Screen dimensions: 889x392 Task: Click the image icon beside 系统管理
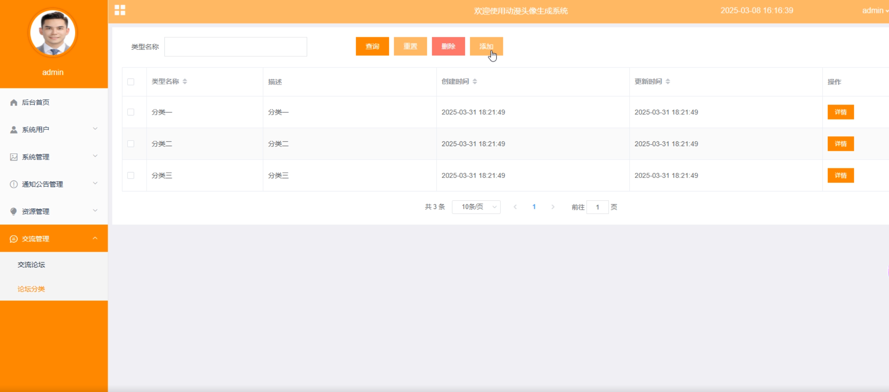pos(14,157)
